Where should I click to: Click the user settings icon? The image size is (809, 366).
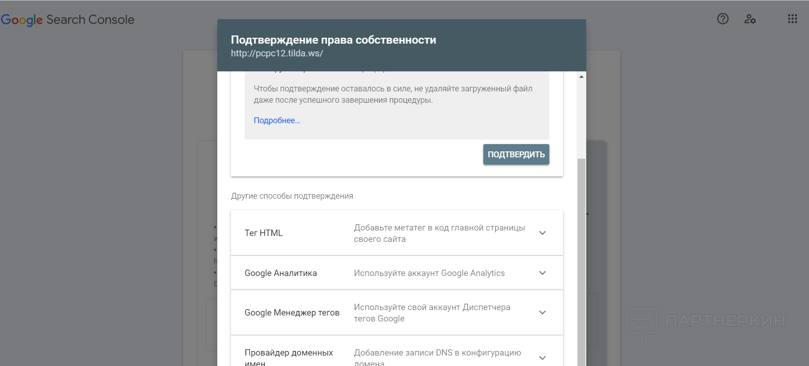pyautogui.click(x=750, y=19)
